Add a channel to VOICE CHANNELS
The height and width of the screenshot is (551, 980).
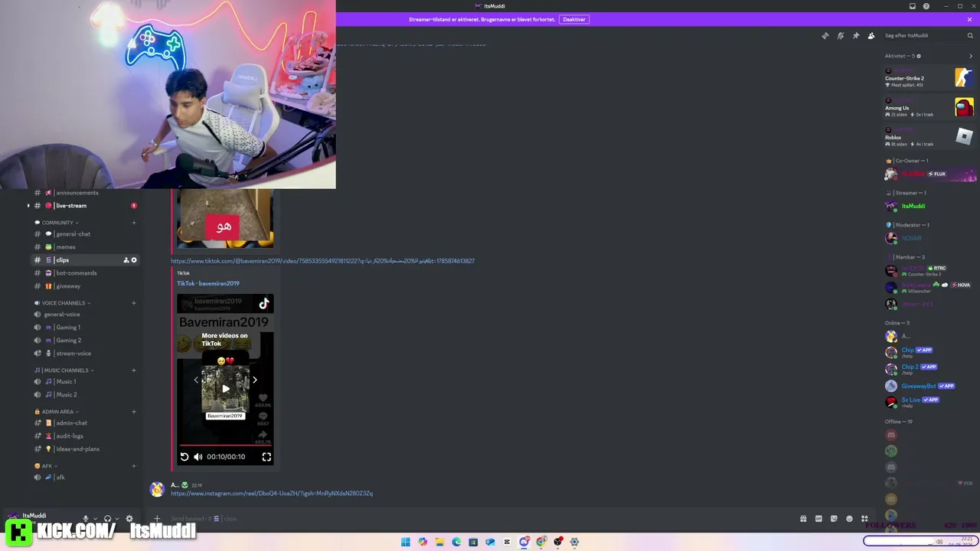point(134,303)
